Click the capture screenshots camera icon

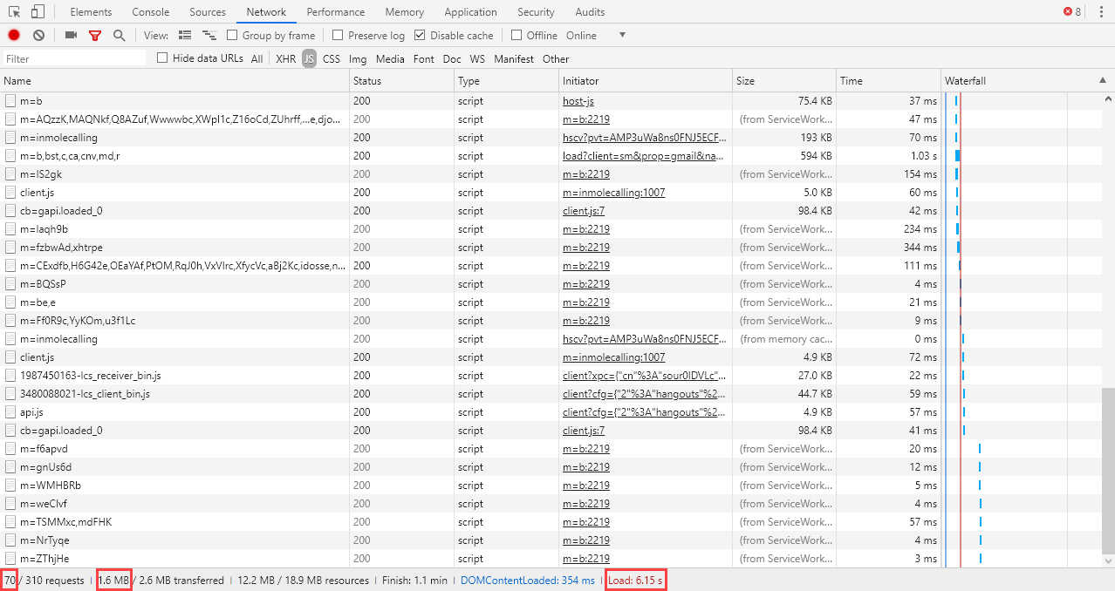pos(71,35)
